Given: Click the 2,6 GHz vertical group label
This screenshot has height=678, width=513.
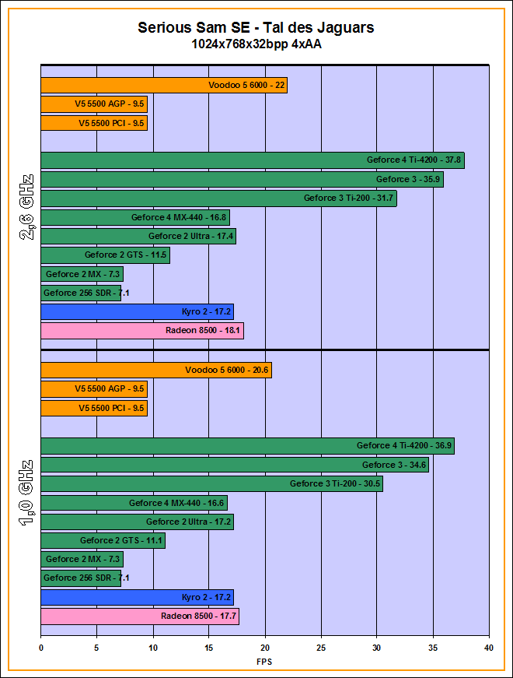Looking at the screenshot, I should pyautogui.click(x=26, y=207).
